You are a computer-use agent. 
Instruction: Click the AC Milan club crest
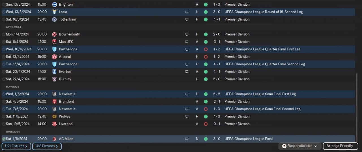55,139
